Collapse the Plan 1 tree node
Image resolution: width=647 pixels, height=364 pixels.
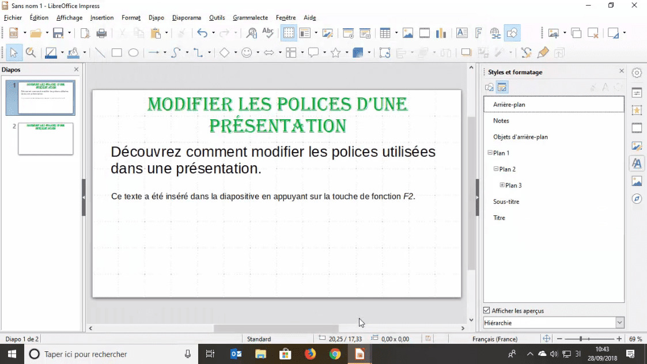point(490,153)
